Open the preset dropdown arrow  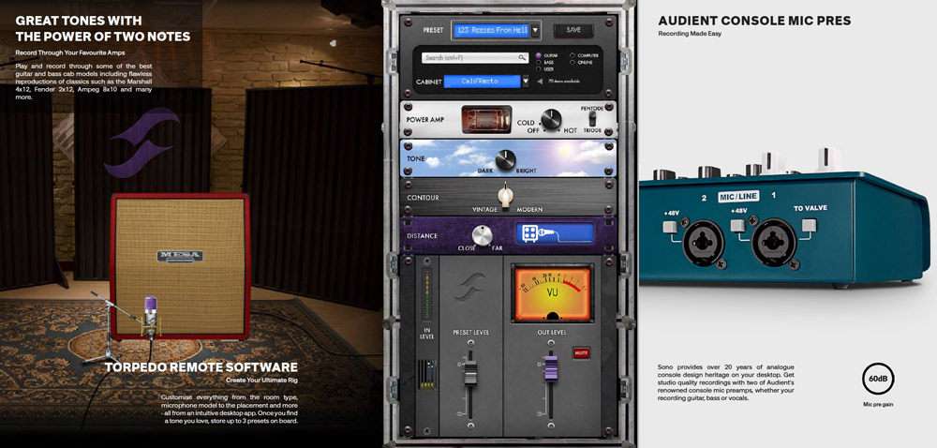click(536, 29)
